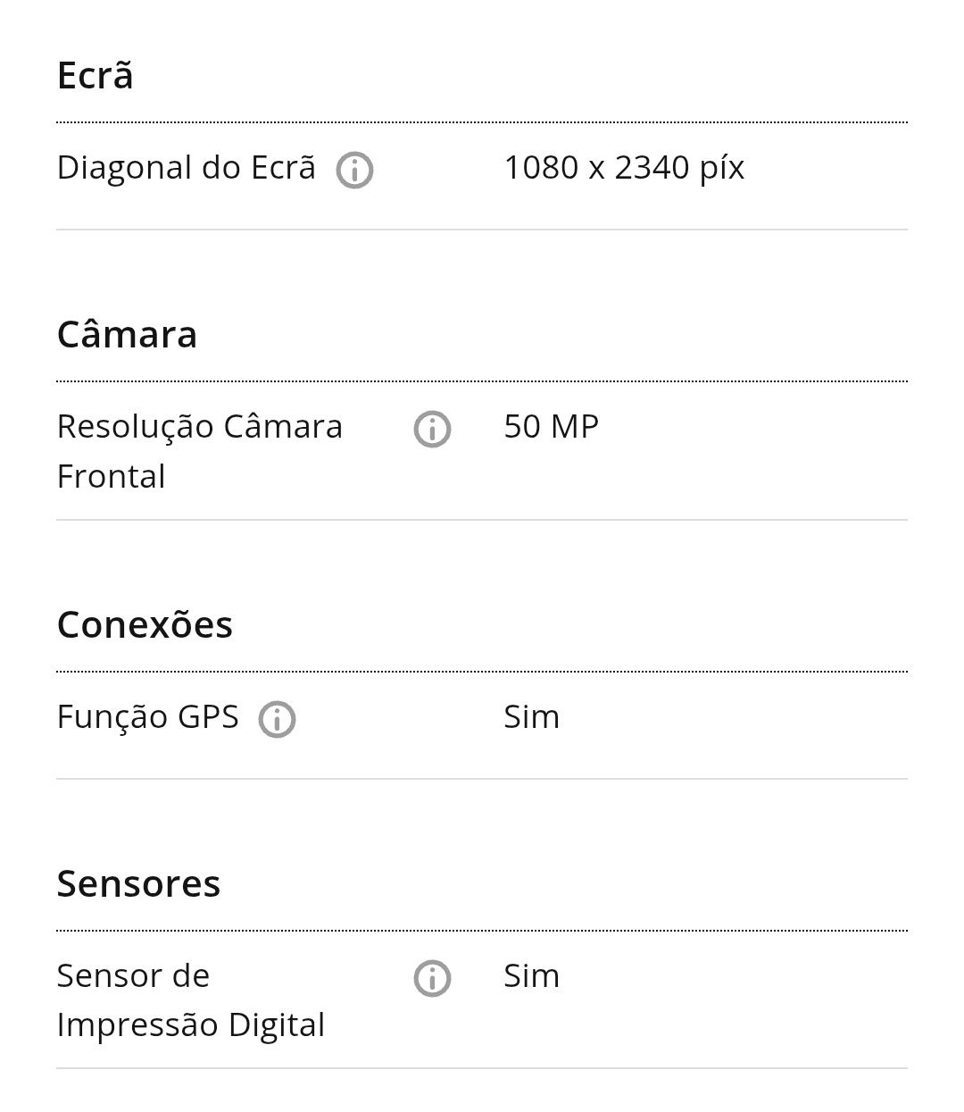
Task: Select the Sim value for Função GPS
Action: 531,716
